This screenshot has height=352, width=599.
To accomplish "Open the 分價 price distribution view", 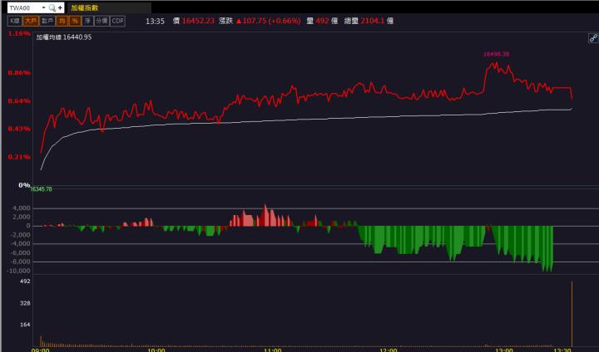I will pos(101,21).
